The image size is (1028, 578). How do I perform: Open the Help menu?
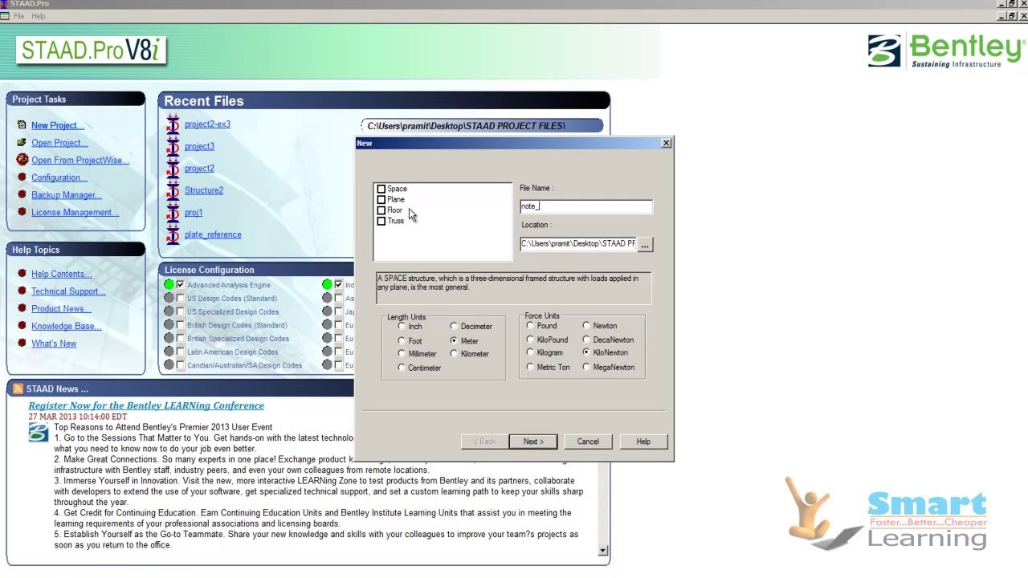pyautogui.click(x=38, y=16)
